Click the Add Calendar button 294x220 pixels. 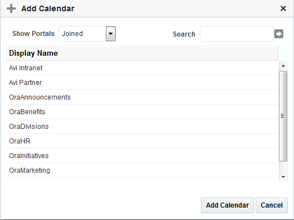[x=228, y=205]
